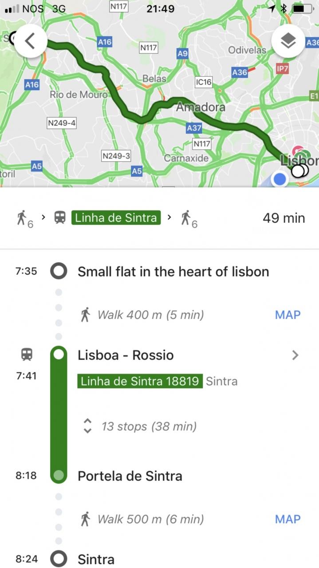This screenshot has width=319, height=568.
Task: Tap the Linha de Sintra 18819 label
Action: 140,381
